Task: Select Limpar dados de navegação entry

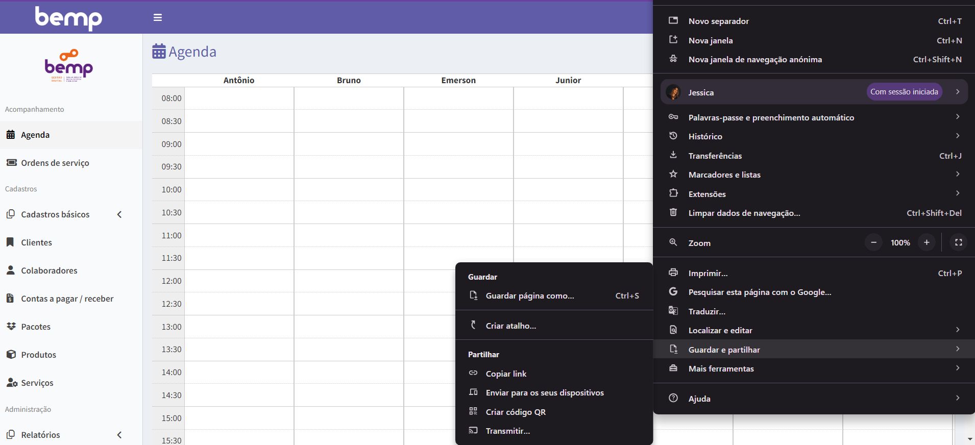Action: 814,213
